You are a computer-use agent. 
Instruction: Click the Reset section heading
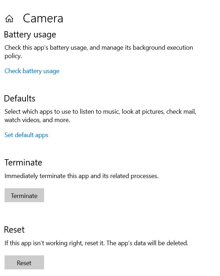[x=14, y=229]
